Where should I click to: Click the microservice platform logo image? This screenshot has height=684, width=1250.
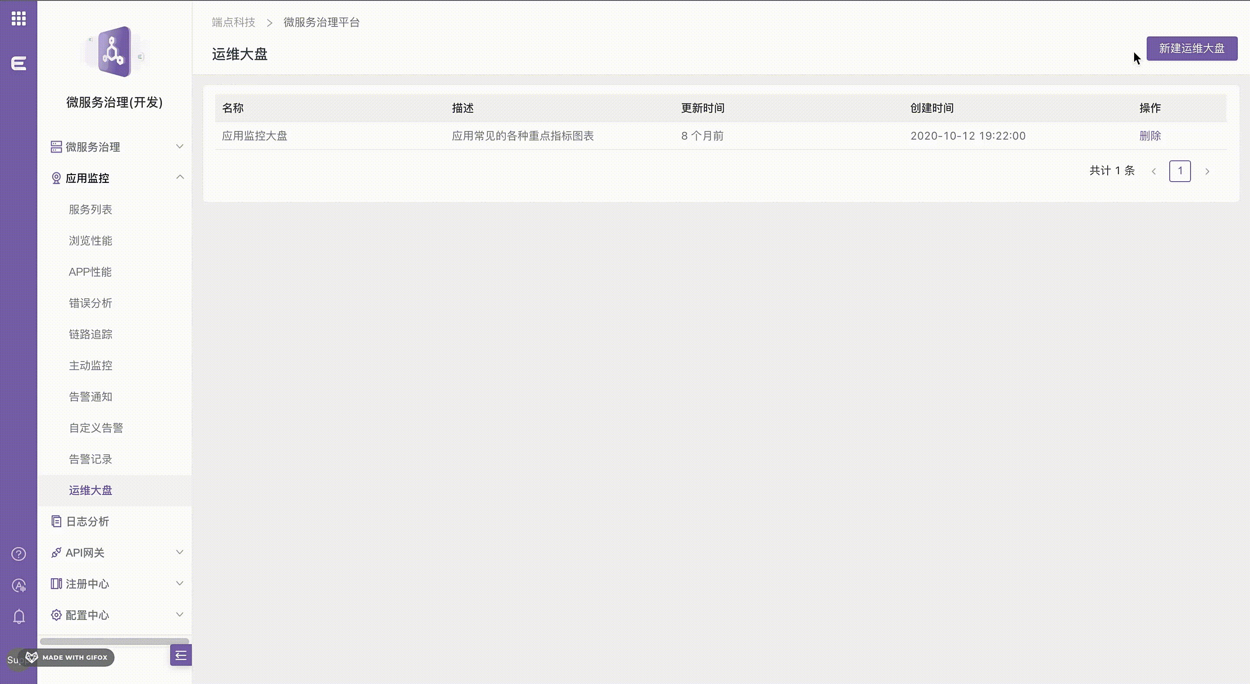pyautogui.click(x=115, y=52)
